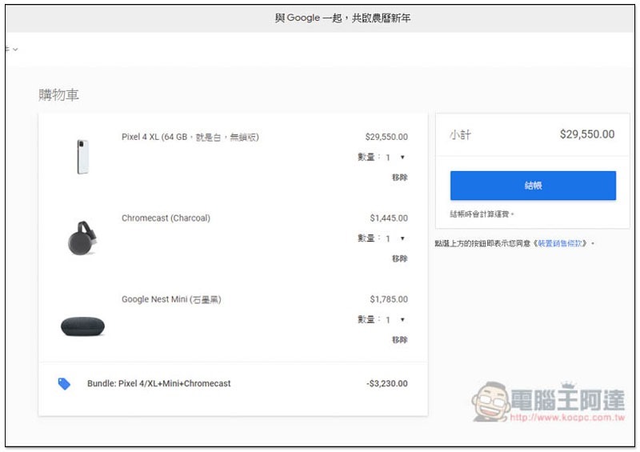Open the Google Nest Mini product name

click(x=171, y=300)
